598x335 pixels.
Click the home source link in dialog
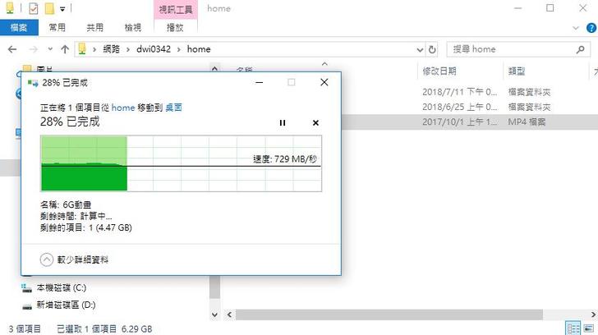tap(123, 108)
